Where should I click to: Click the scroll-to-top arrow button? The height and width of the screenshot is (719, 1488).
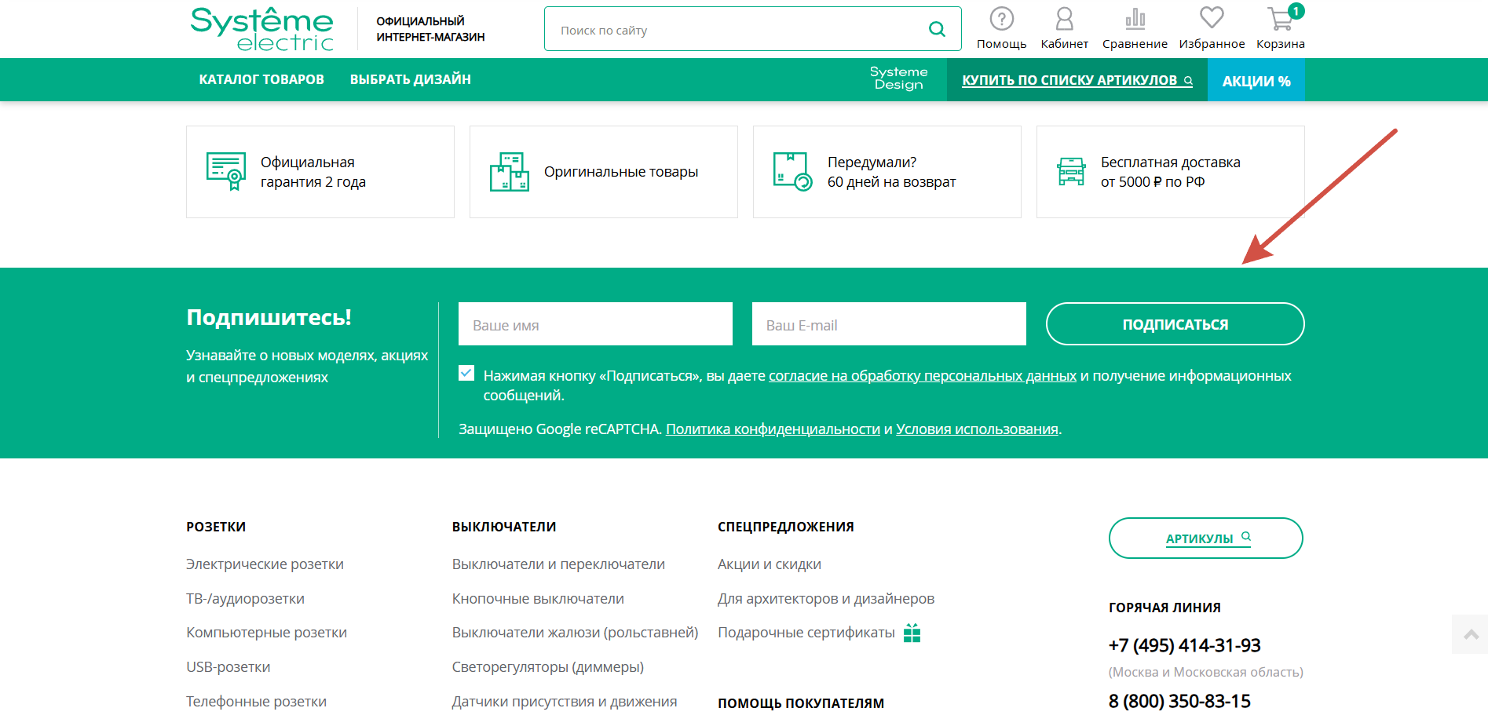click(1471, 634)
